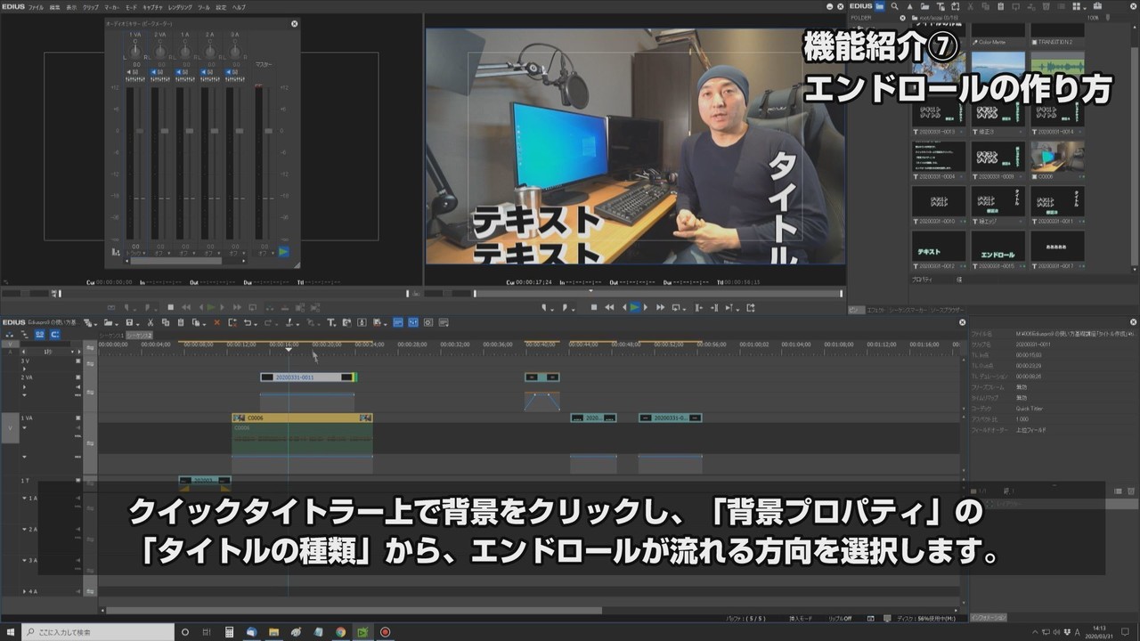Image resolution: width=1140 pixels, height=641 pixels.
Task: Click the paste icon on timeline toolbar
Action: click(x=181, y=322)
